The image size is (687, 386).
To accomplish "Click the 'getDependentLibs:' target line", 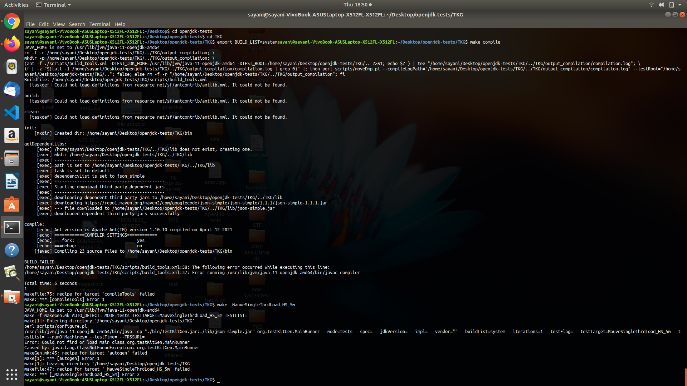I will [45, 144].
